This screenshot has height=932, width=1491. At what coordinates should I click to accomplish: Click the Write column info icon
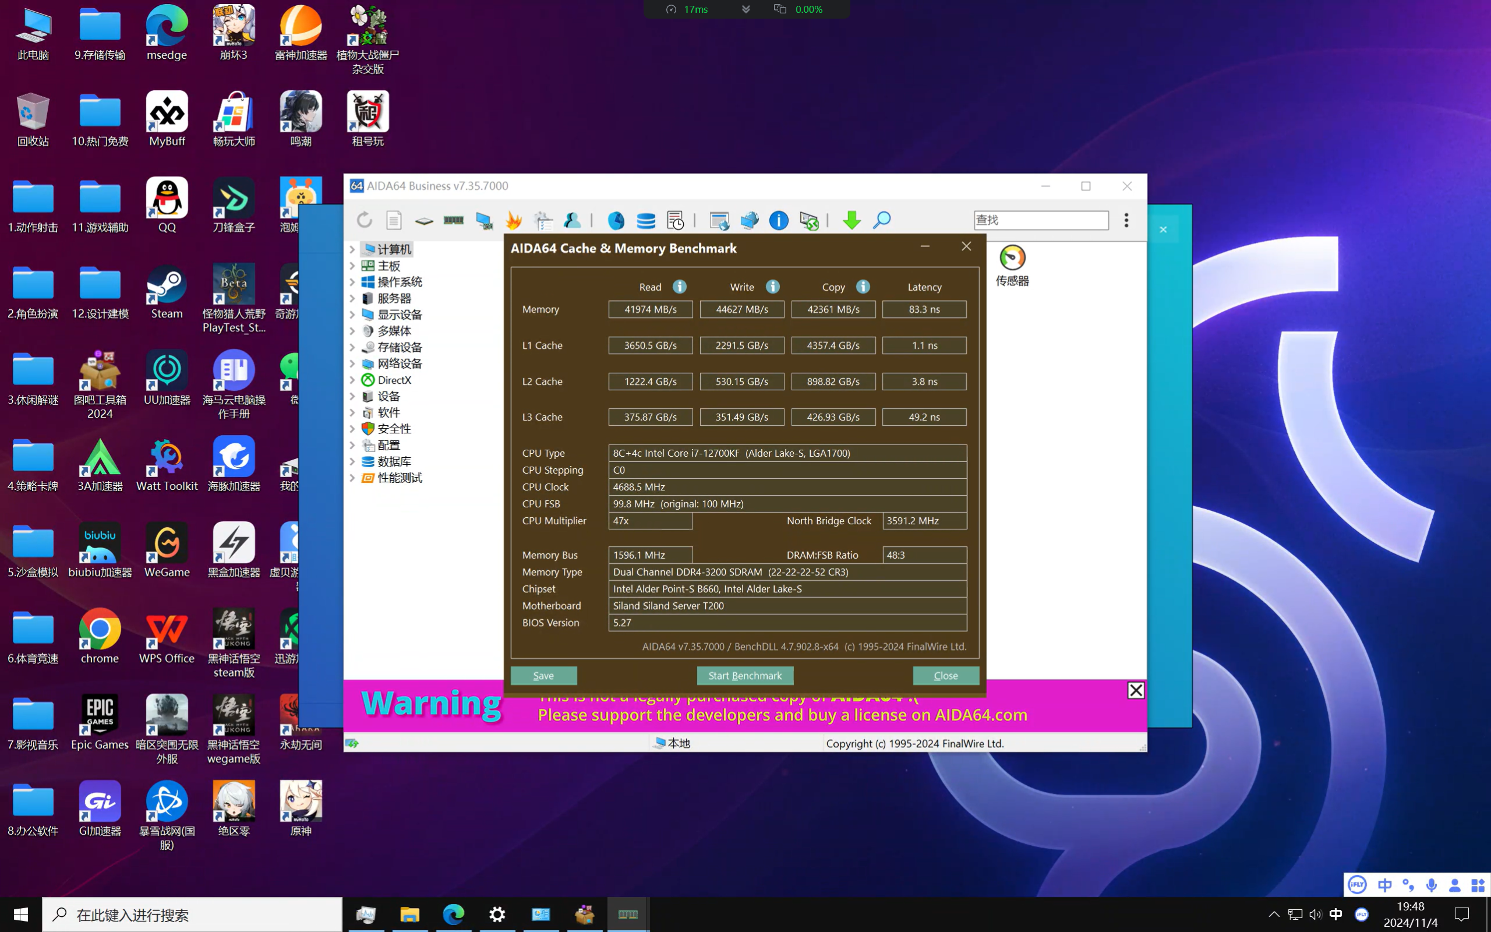[773, 287]
